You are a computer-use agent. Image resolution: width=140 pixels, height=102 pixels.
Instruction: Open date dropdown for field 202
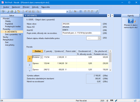(x=99, y=38)
